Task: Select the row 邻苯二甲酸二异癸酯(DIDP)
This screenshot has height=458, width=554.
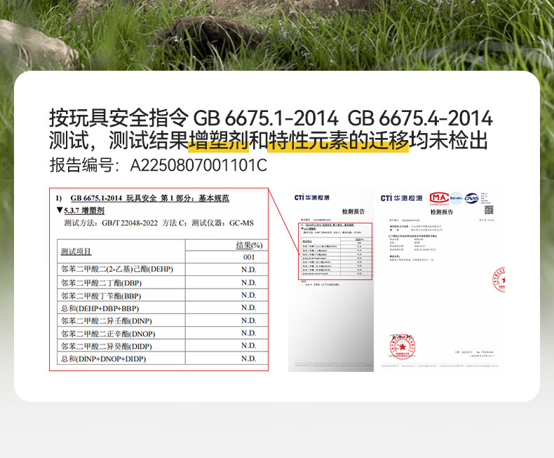Action: click(x=163, y=346)
